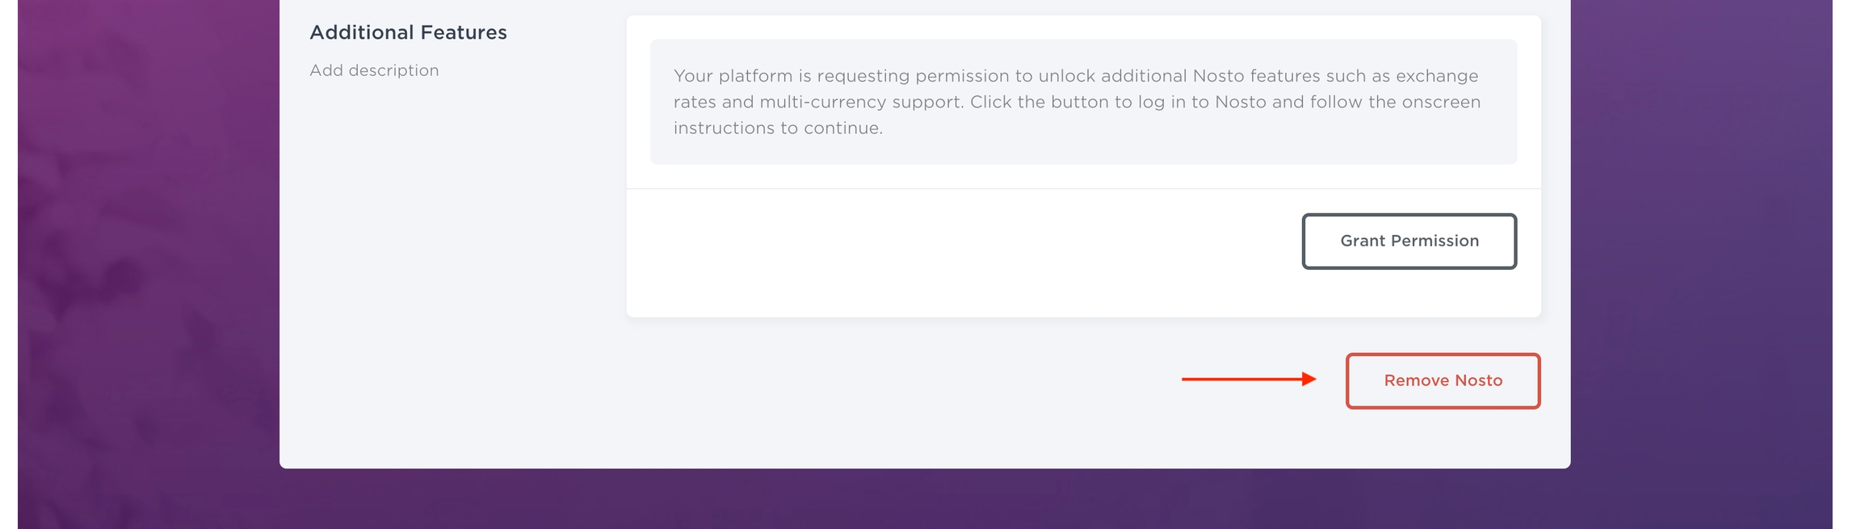Click purple background right of the settings panel

(x=1696, y=242)
